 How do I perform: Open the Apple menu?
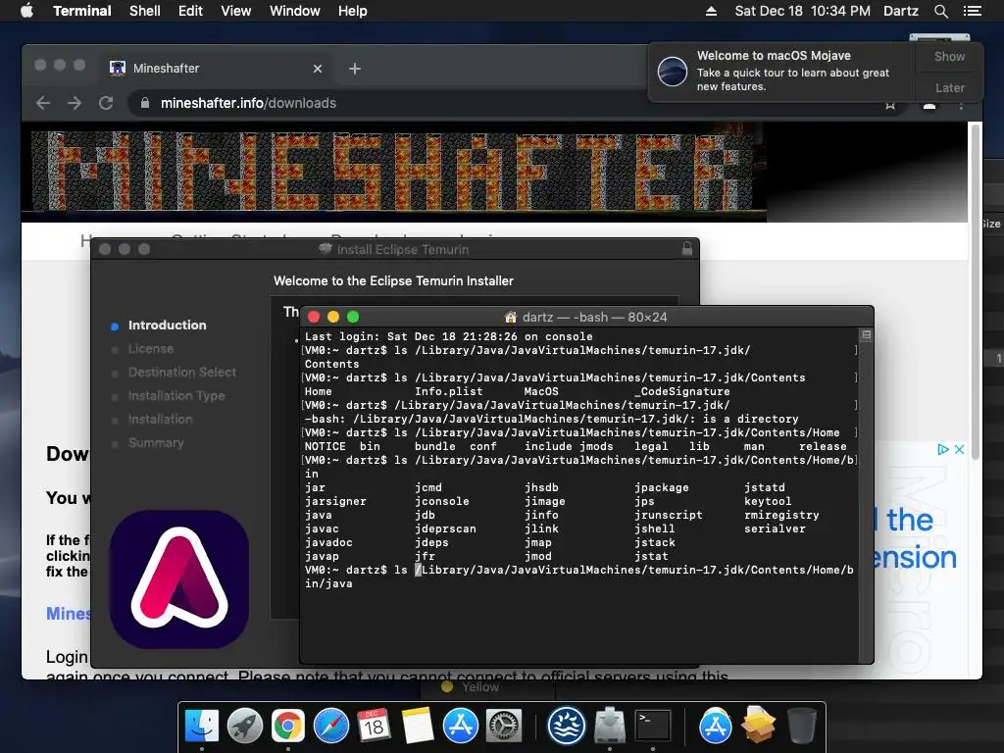pyautogui.click(x=26, y=11)
